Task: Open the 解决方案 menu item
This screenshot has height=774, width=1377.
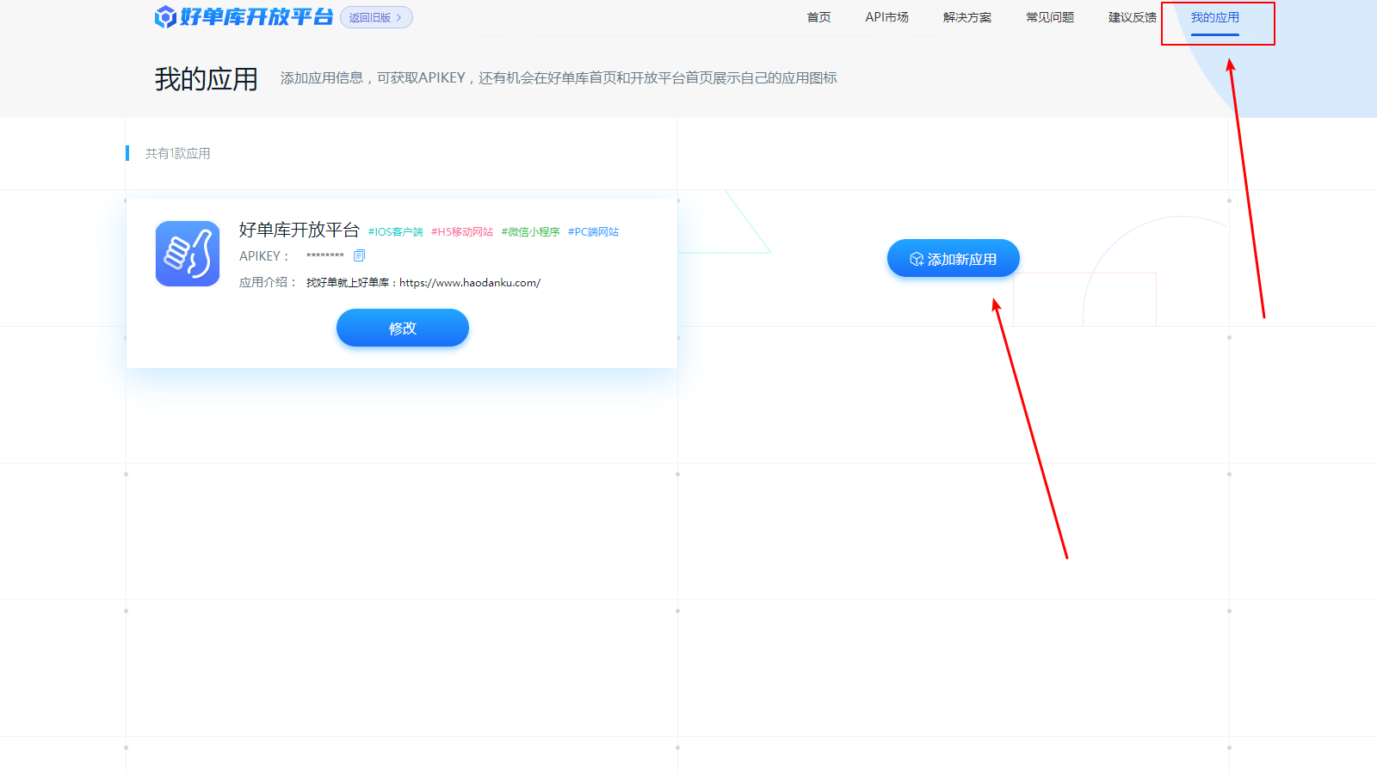Action: pos(967,16)
